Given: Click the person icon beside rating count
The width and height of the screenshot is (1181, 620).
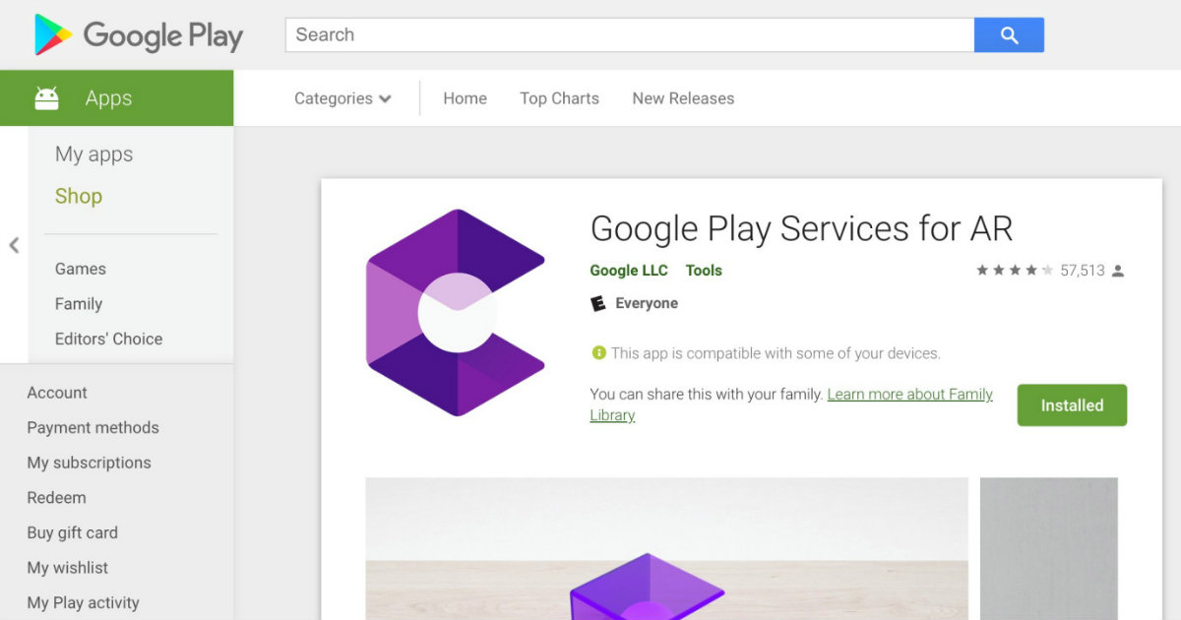Looking at the screenshot, I should 1118,271.
